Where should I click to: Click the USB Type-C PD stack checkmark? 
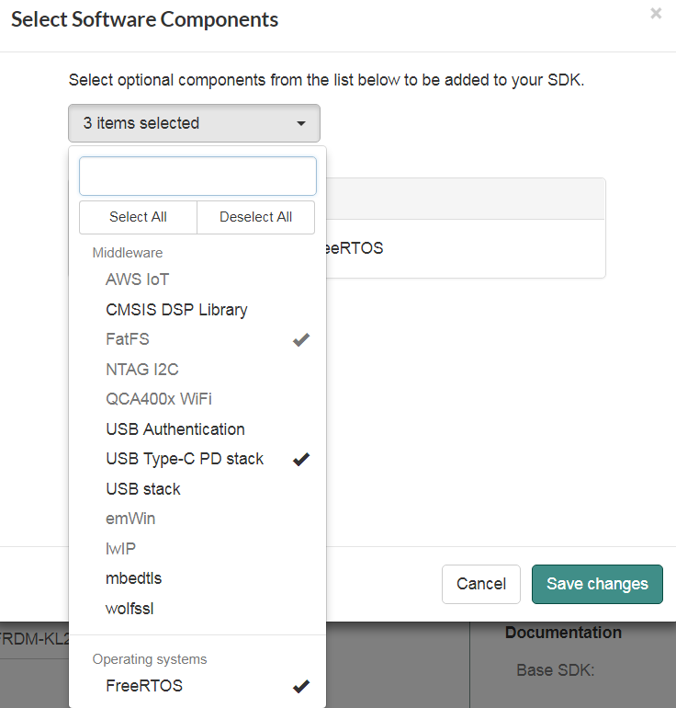click(x=300, y=459)
